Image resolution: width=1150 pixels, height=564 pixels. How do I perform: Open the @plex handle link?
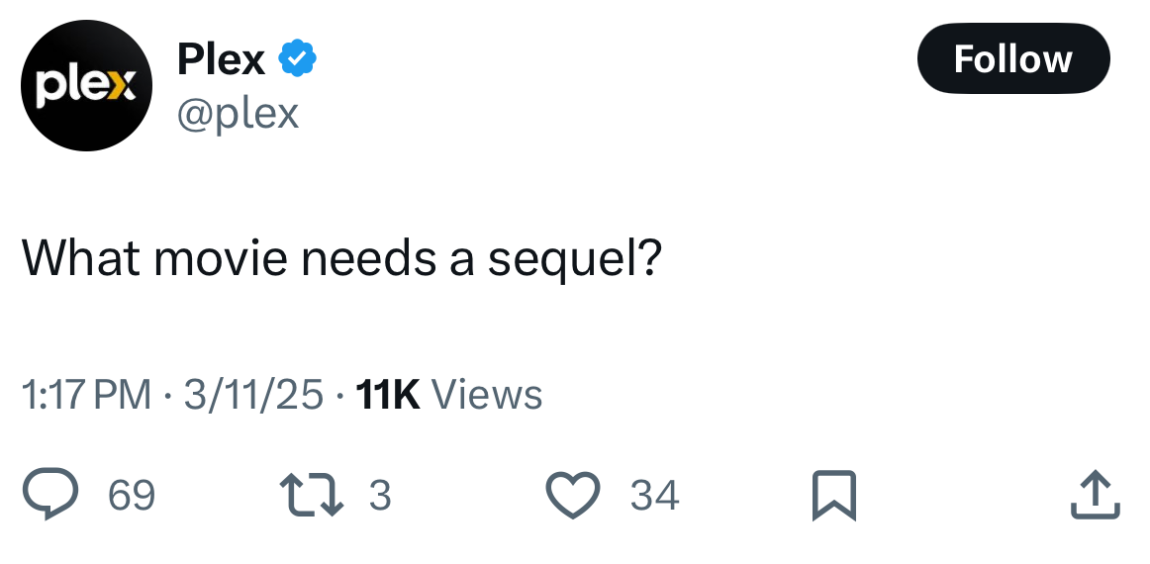pos(238,114)
